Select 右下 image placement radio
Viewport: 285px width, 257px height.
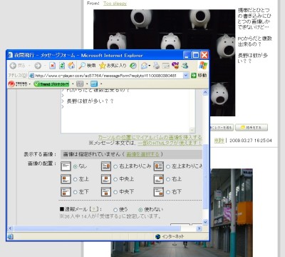[x=168, y=192]
